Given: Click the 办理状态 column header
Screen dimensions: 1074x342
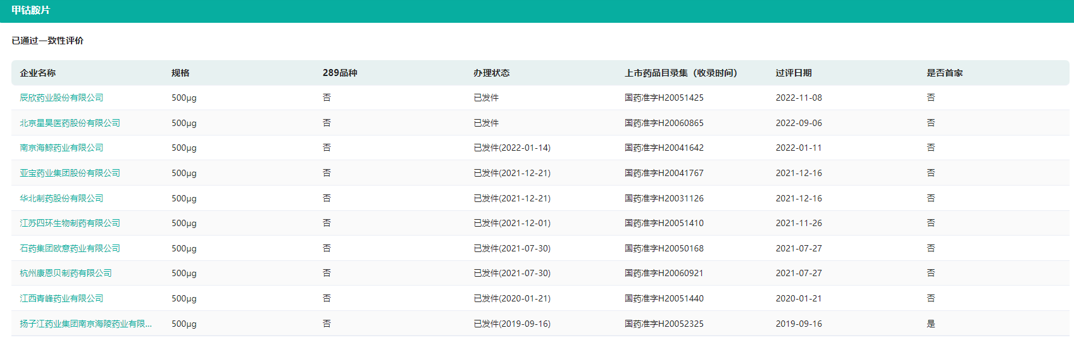Looking at the screenshot, I should [492, 73].
